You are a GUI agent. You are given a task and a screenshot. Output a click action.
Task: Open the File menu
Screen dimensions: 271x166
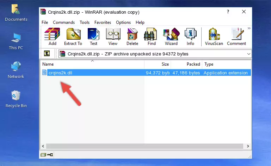[x=45, y=22]
